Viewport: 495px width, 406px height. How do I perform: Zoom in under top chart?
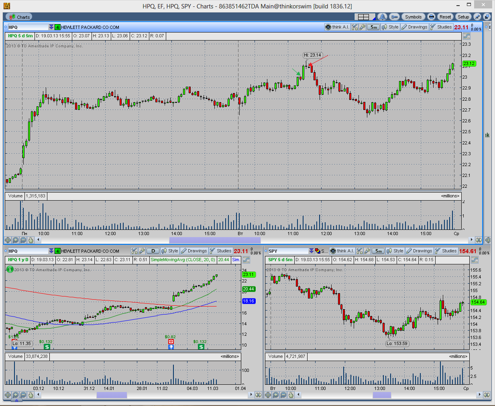click(16, 240)
